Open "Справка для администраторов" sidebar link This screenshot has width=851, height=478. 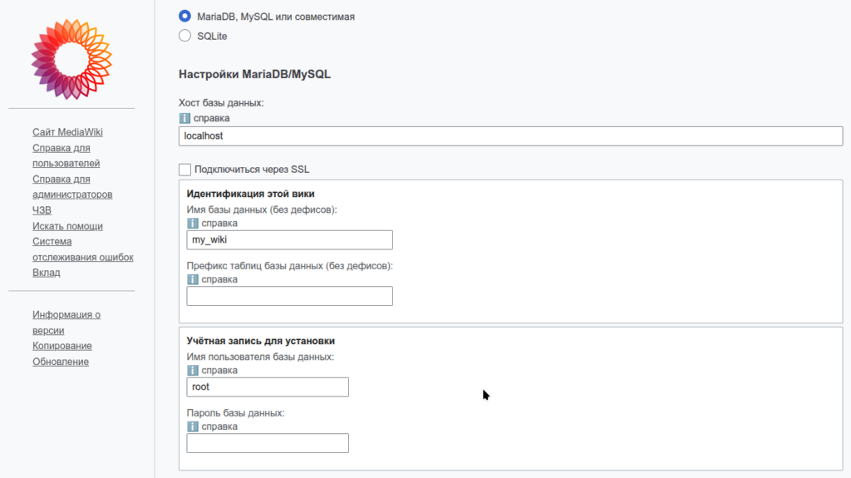point(71,187)
